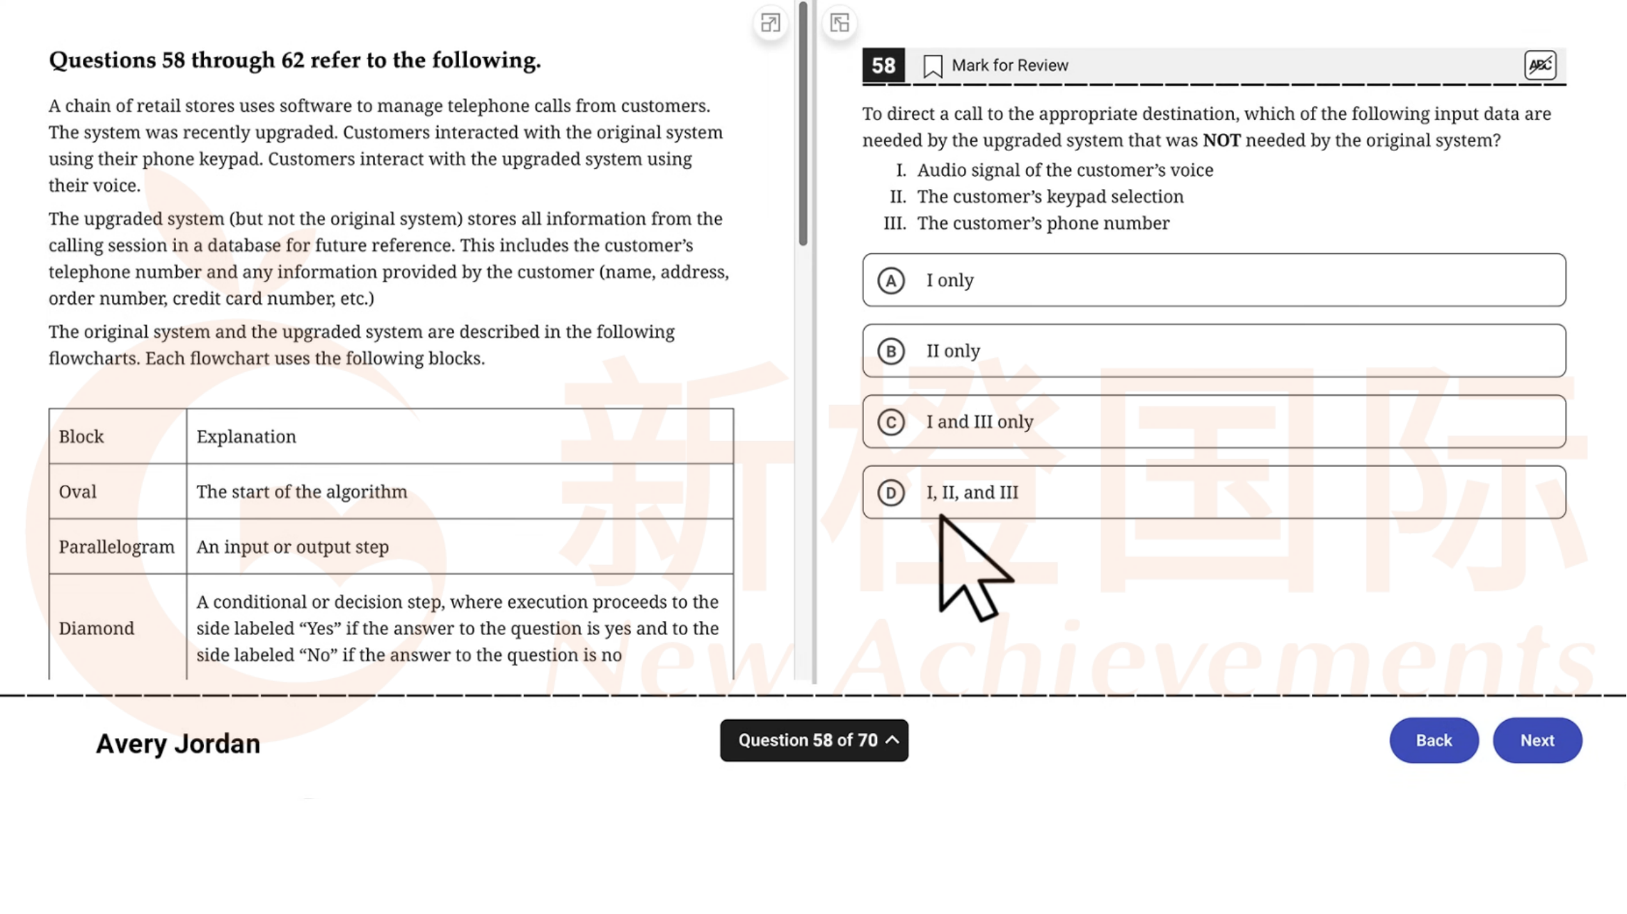Click the ABC answer format icon

coord(1540,64)
